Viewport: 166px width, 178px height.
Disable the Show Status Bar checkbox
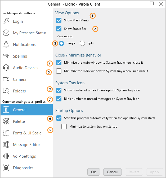(x=59, y=29)
